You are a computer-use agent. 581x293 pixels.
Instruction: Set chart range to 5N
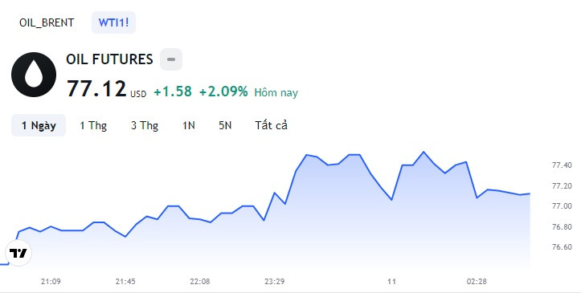(x=225, y=125)
